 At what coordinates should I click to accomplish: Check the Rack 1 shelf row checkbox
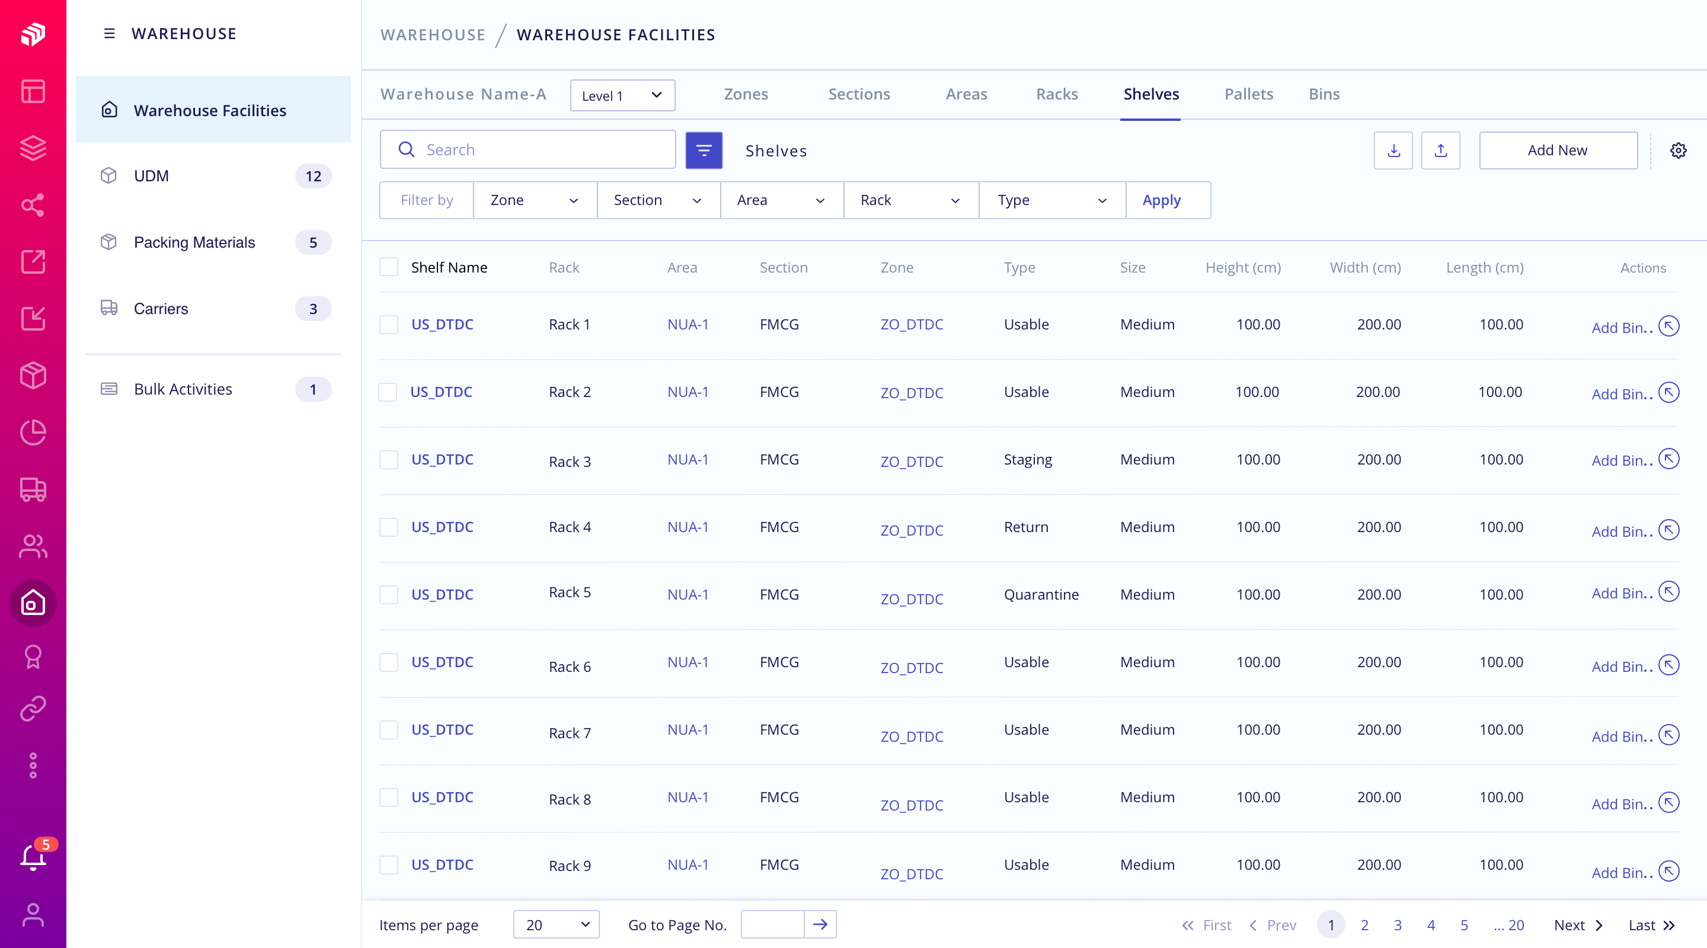point(389,325)
